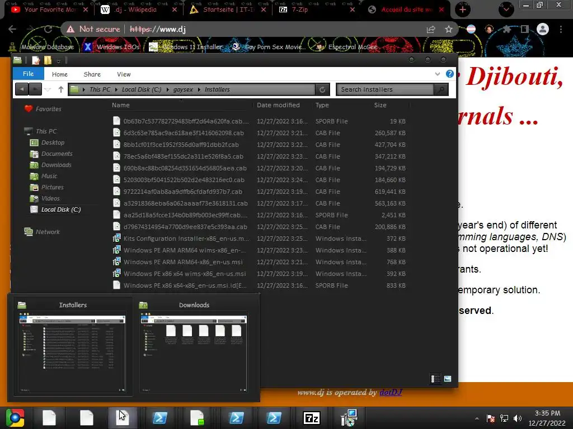The width and height of the screenshot is (573, 429).
Task: Open Explorer help question mark icon
Action: point(450,74)
